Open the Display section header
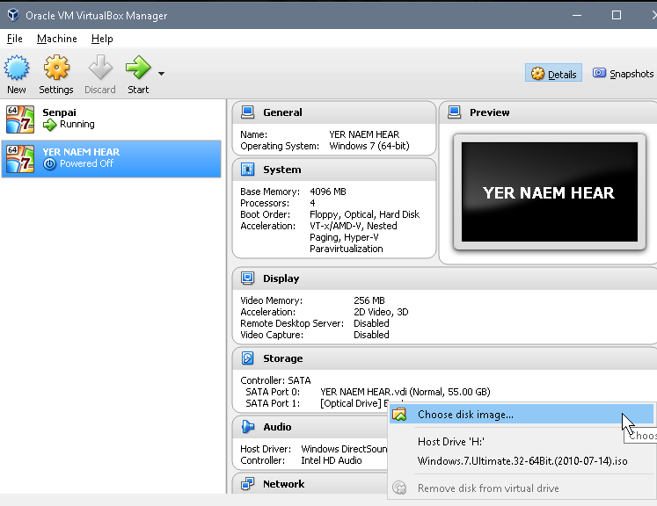Screen dimensions: 657x506 click(x=444, y=278)
